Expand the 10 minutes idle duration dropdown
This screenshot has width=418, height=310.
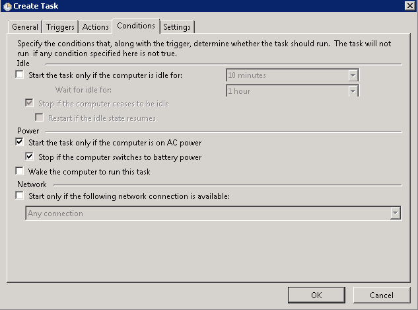pos(353,75)
